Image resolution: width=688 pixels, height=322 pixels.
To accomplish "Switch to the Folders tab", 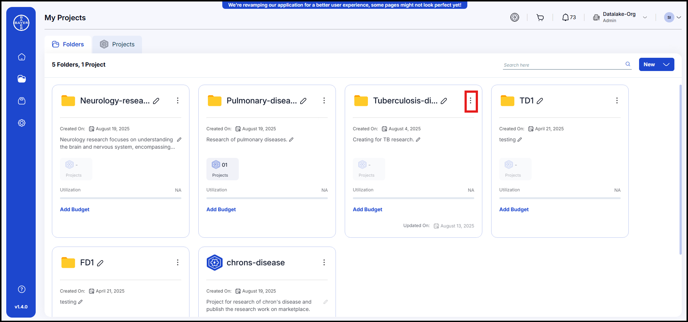I will (x=68, y=45).
